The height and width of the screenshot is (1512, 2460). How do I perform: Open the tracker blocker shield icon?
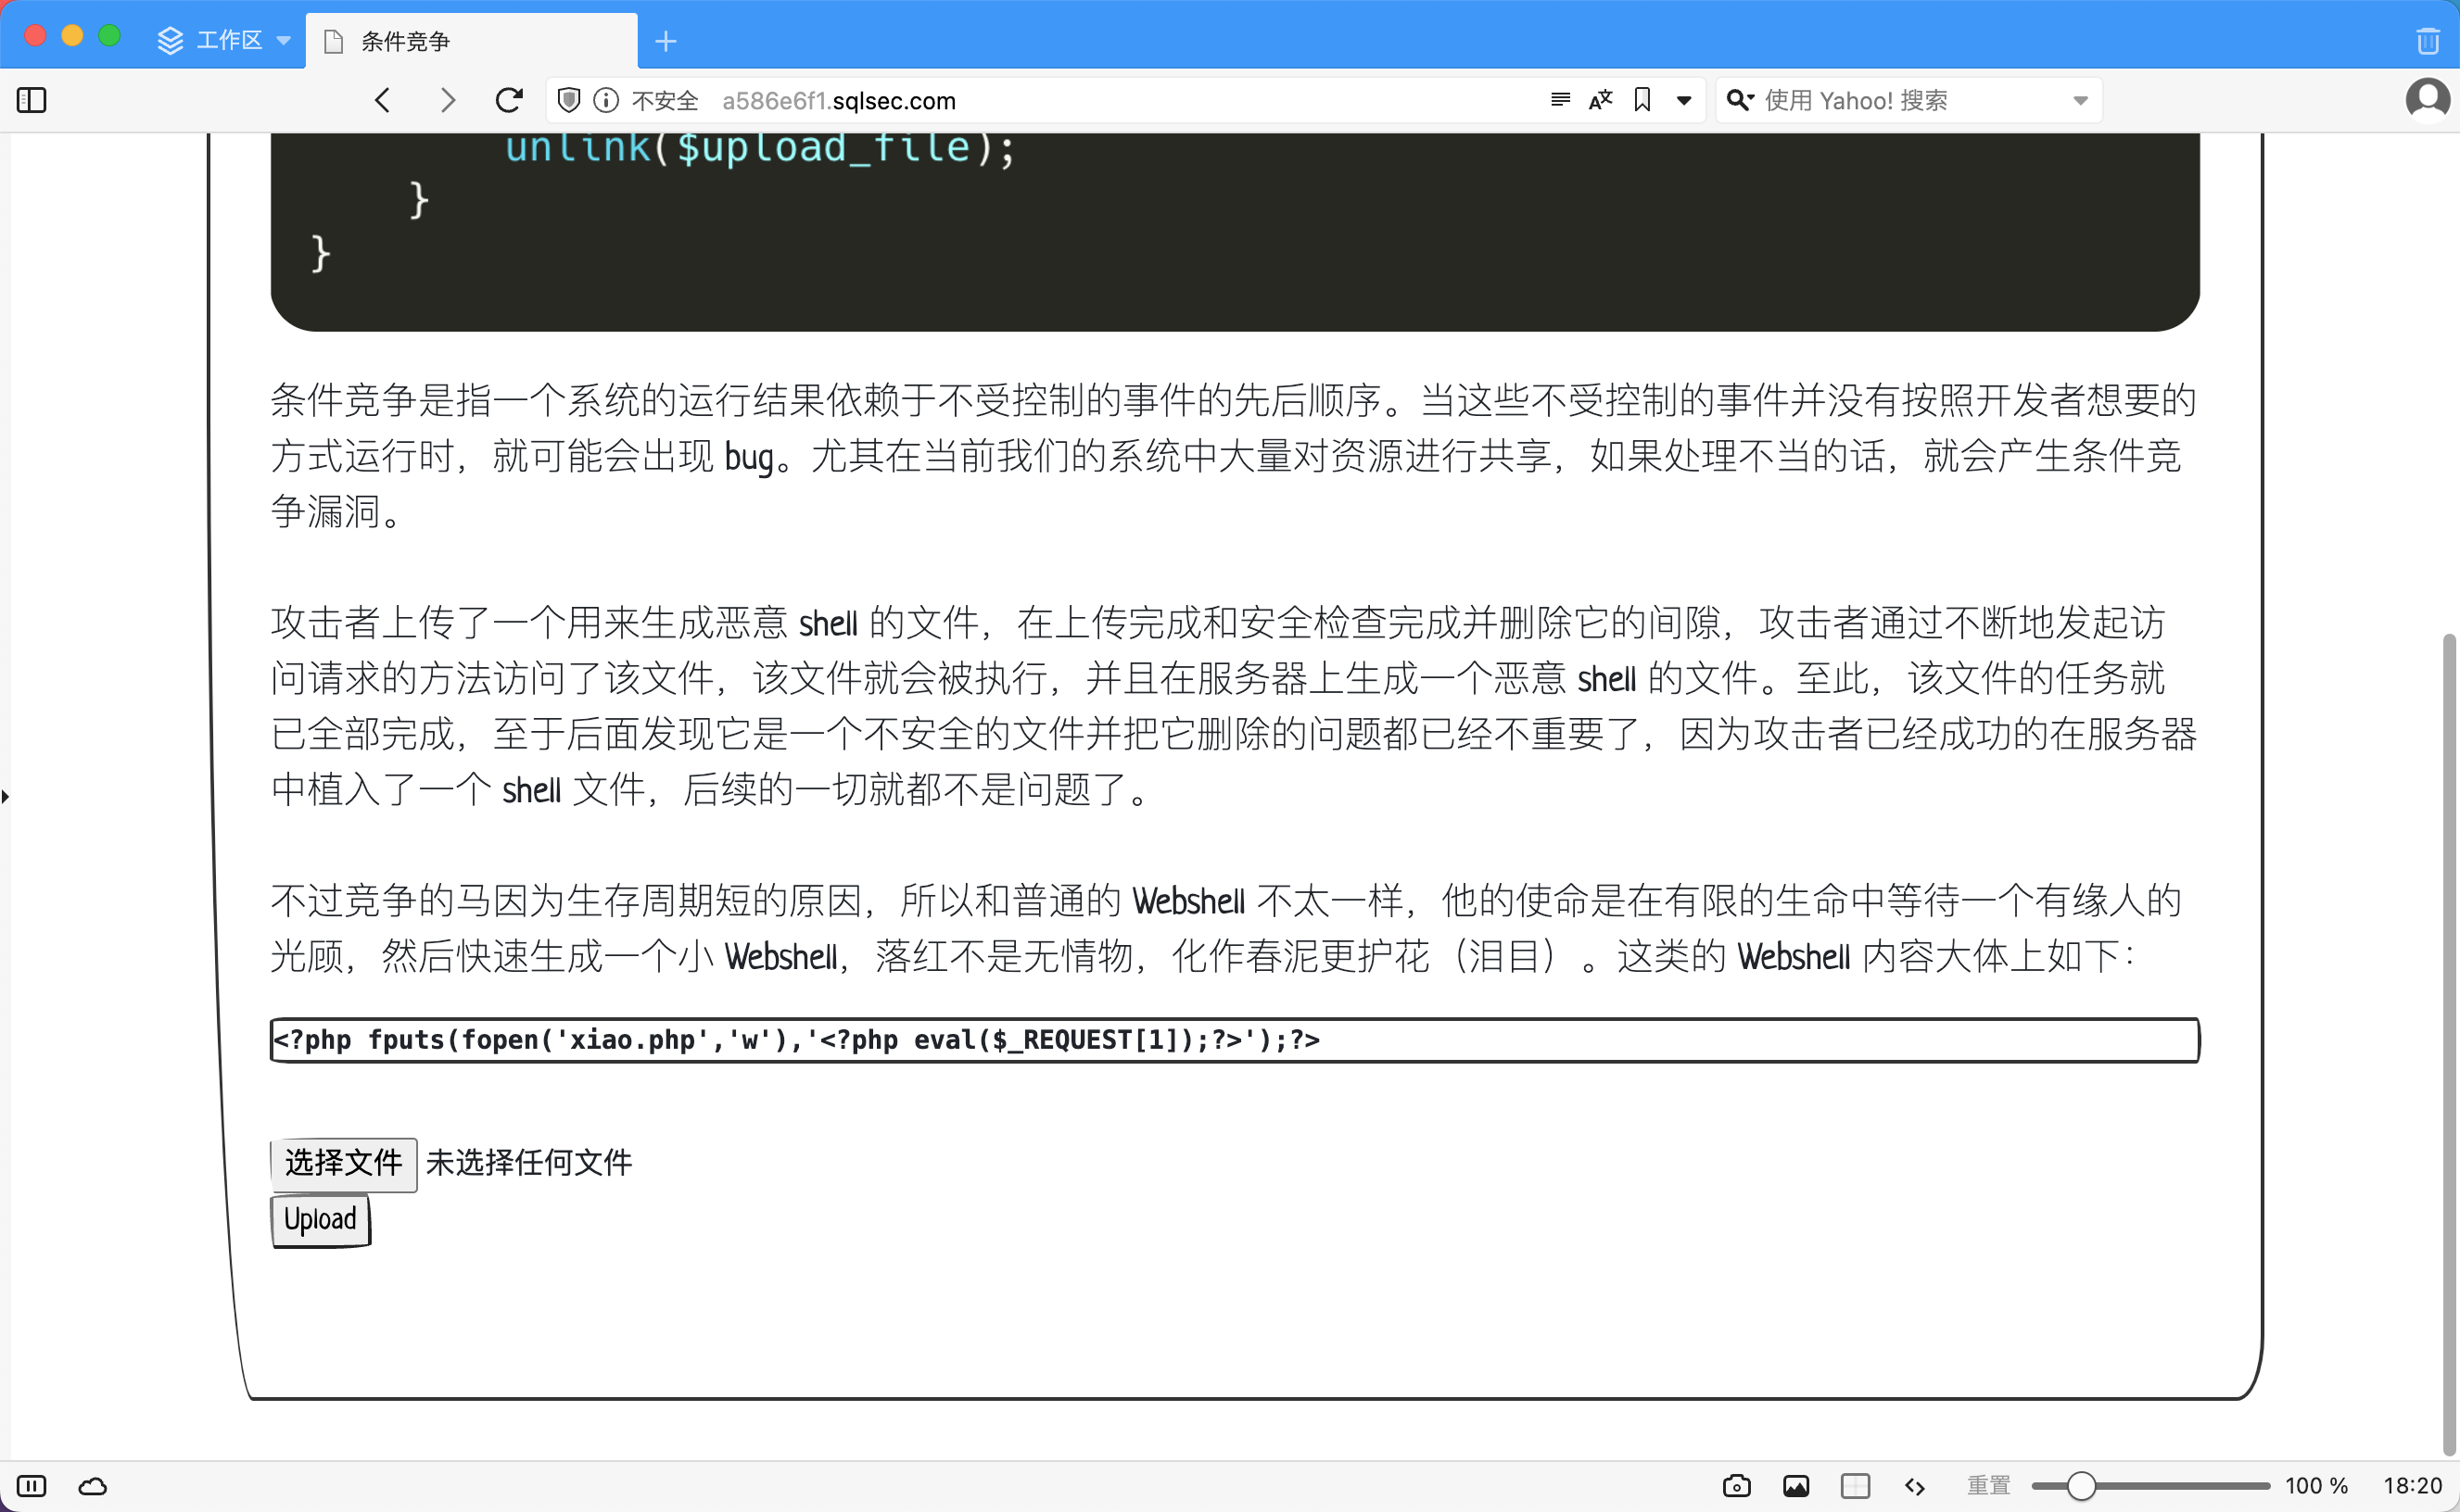569,100
